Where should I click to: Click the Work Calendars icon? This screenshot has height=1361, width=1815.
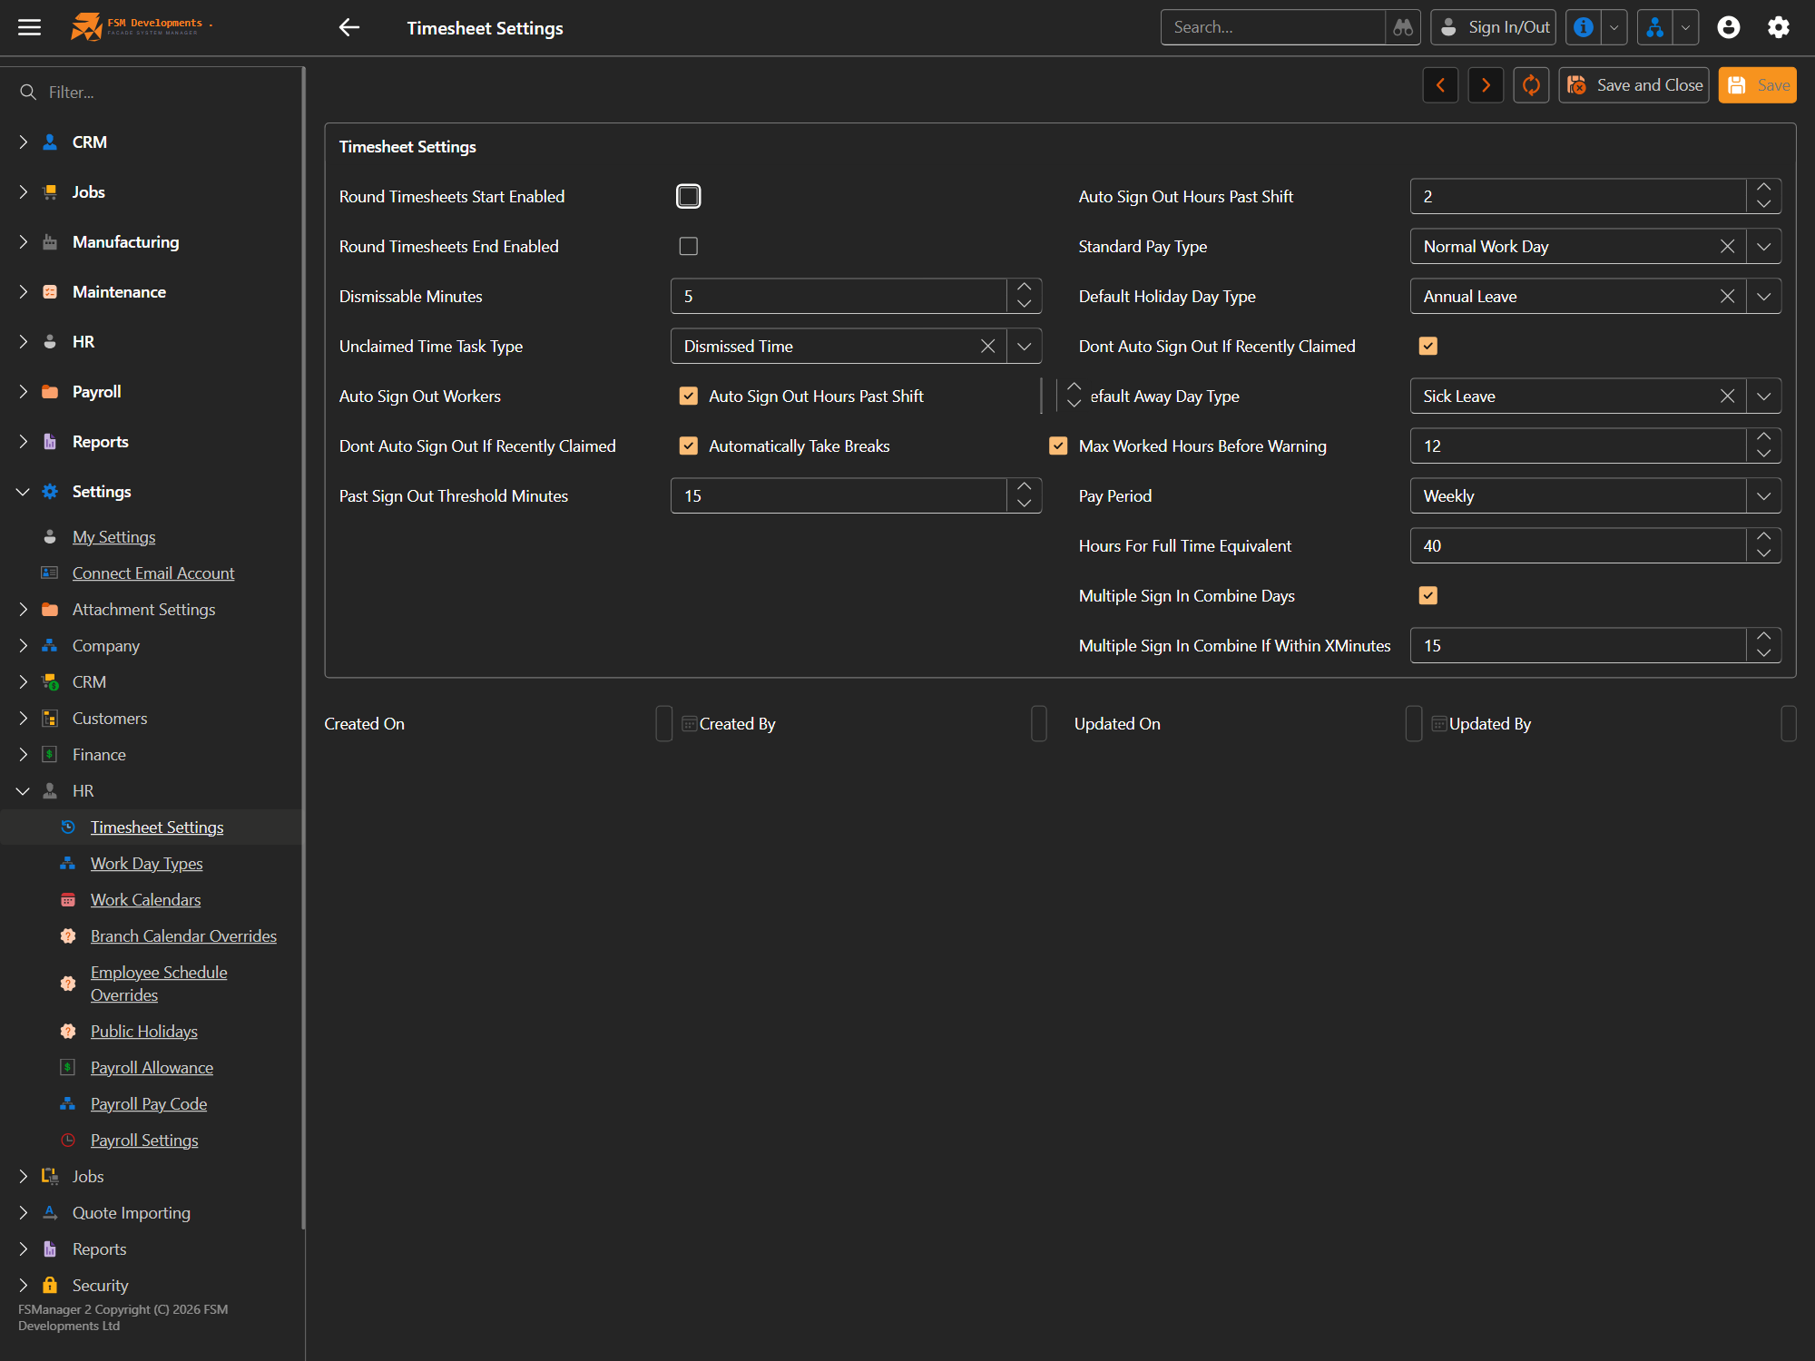tap(68, 900)
